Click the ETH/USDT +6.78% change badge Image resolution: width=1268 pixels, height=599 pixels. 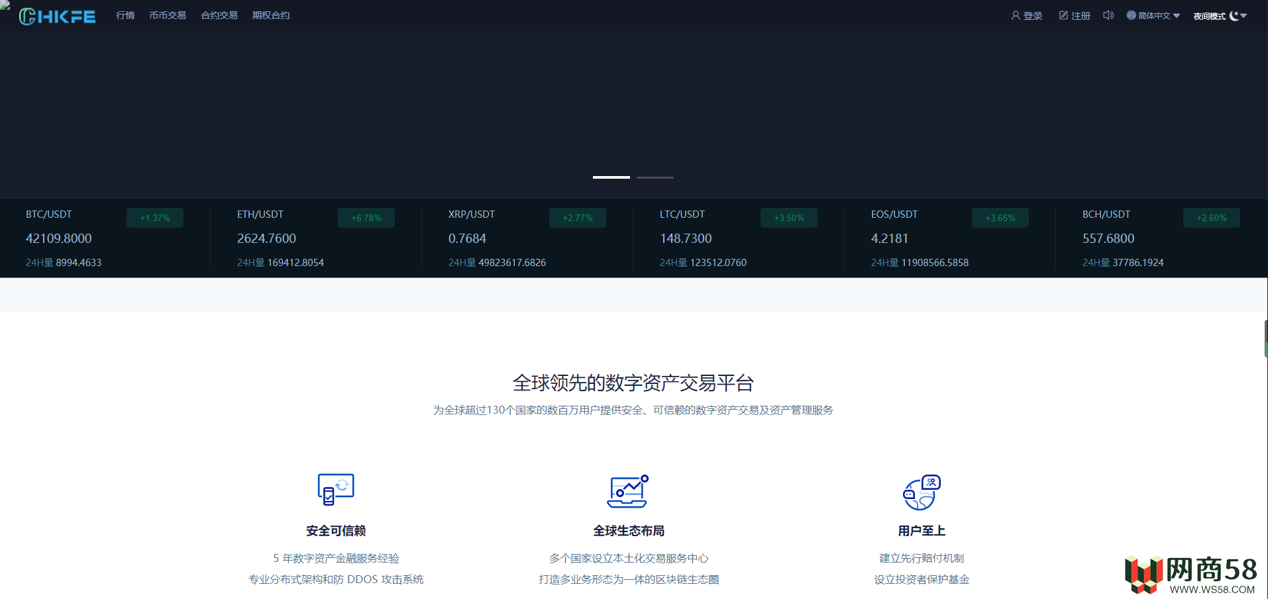click(366, 218)
